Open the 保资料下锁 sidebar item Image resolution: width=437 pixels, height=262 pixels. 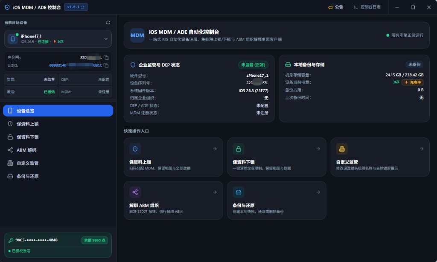[58, 137]
